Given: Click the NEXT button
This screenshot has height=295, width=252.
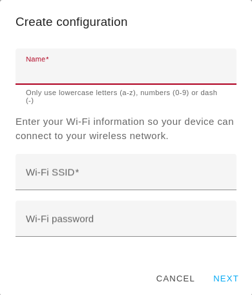Looking at the screenshot, I should coord(226,279).
